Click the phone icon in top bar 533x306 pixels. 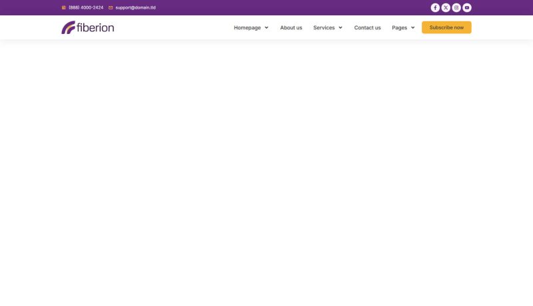click(64, 8)
